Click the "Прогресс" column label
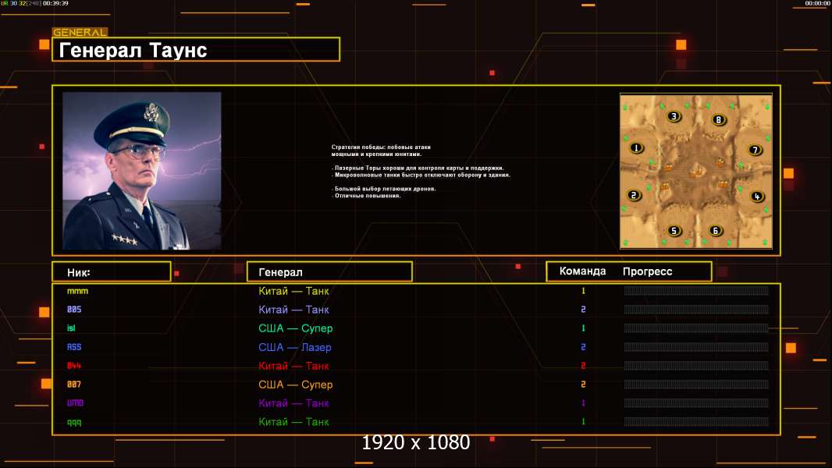Image resolution: width=832 pixels, height=468 pixels. 647,271
